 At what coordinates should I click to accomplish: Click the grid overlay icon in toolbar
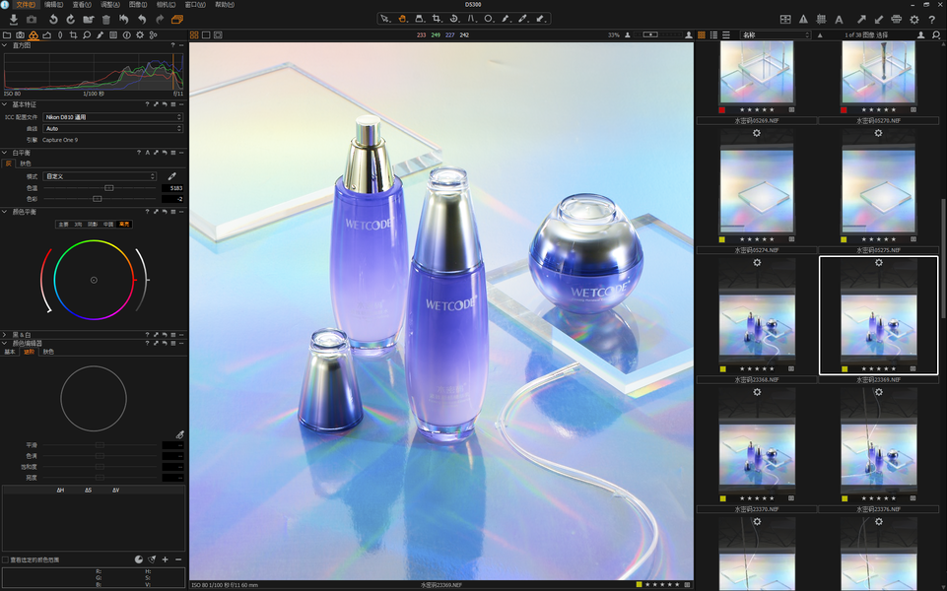(821, 20)
